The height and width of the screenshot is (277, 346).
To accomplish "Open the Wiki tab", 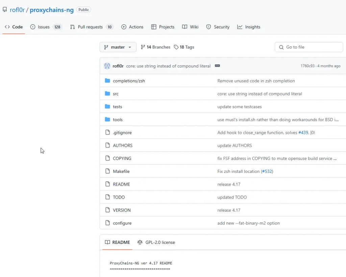I will point(190,27).
